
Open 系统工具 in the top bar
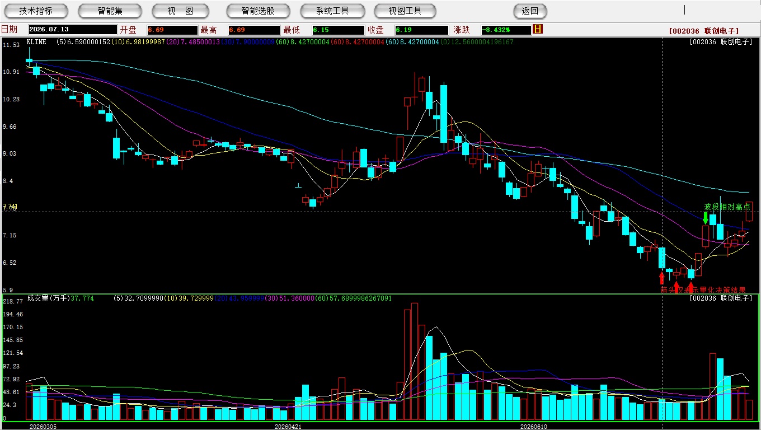[332, 11]
